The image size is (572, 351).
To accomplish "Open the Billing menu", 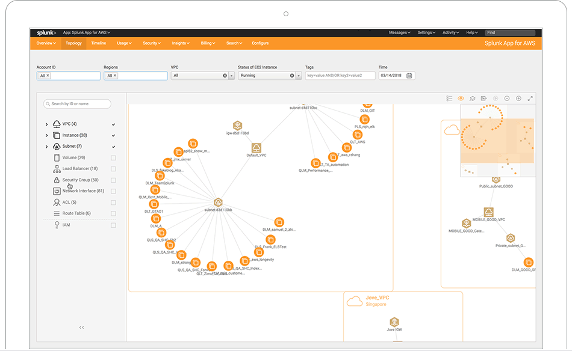I will pyautogui.click(x=208, y=43).
